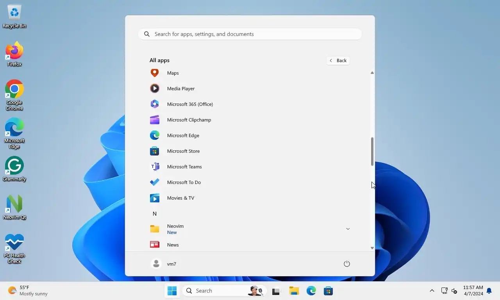Open Microsoft Edge from the taskbar

click(311, 291)
